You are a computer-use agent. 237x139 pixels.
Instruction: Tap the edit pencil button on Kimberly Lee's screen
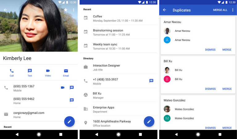coord(69,121)
